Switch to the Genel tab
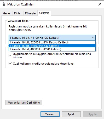The width and height of the screenshot is (104, 119). tap(7, 13)
